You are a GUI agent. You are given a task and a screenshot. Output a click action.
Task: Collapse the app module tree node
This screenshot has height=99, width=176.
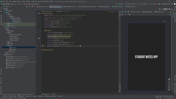pos(3,9)
